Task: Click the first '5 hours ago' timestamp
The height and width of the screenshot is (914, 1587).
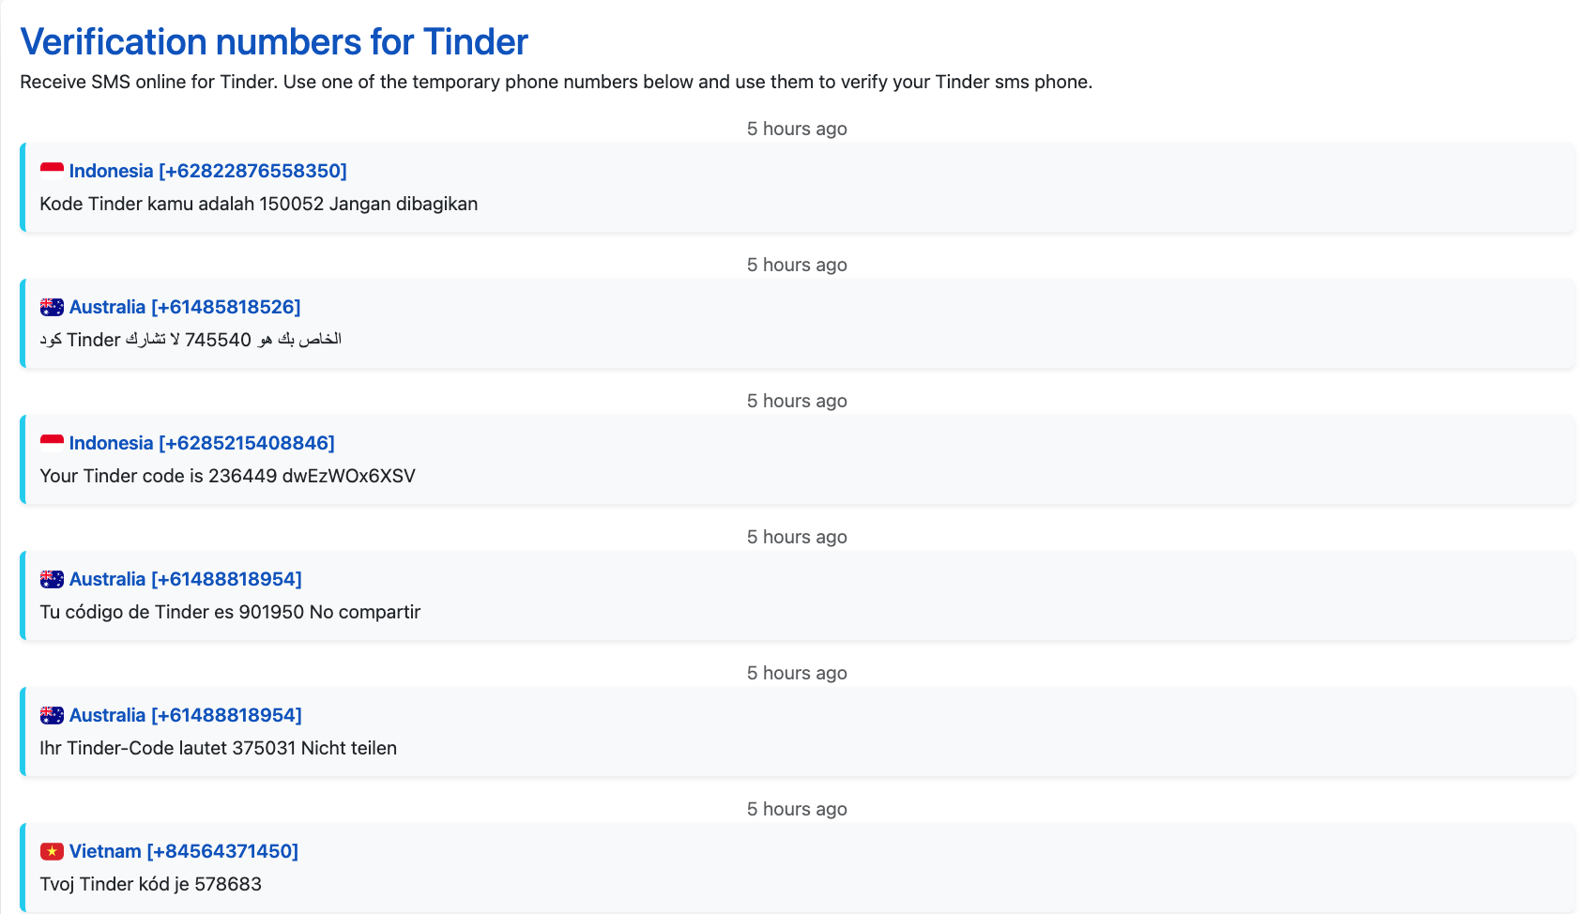Action: 797,129
